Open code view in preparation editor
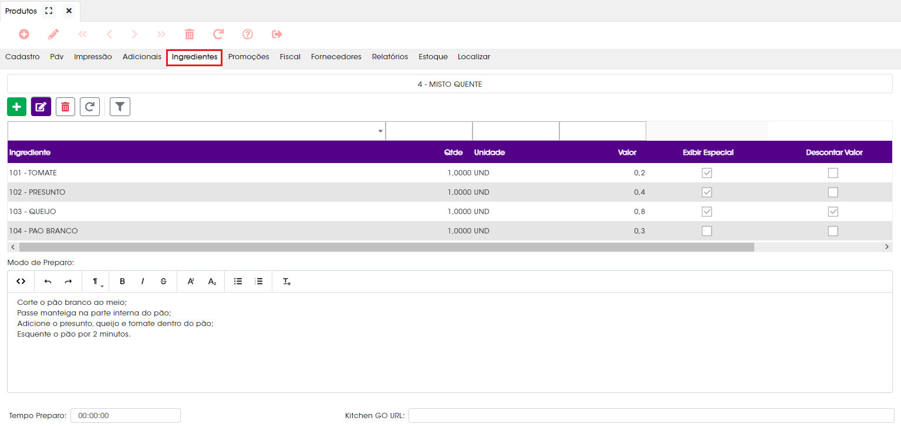 point(21,281)
